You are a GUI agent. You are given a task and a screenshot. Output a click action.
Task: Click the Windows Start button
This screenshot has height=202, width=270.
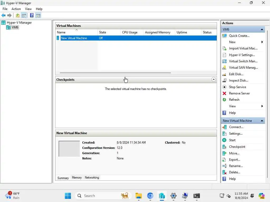pos(68,196)
